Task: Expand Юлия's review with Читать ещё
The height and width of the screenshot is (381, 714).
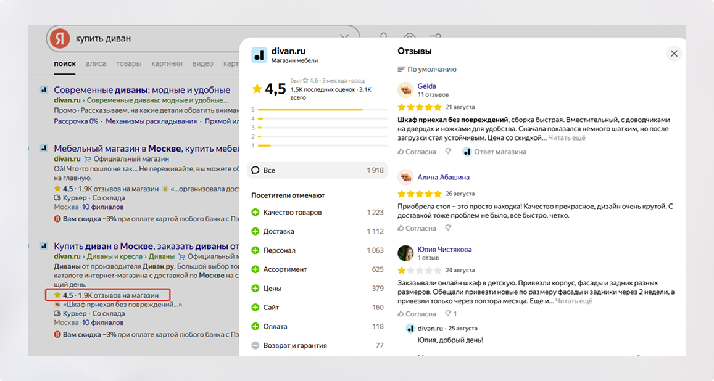Action: 574,301
